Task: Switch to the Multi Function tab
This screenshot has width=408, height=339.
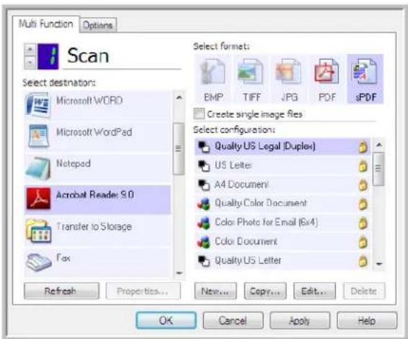Action: click(x=45, y=24)
